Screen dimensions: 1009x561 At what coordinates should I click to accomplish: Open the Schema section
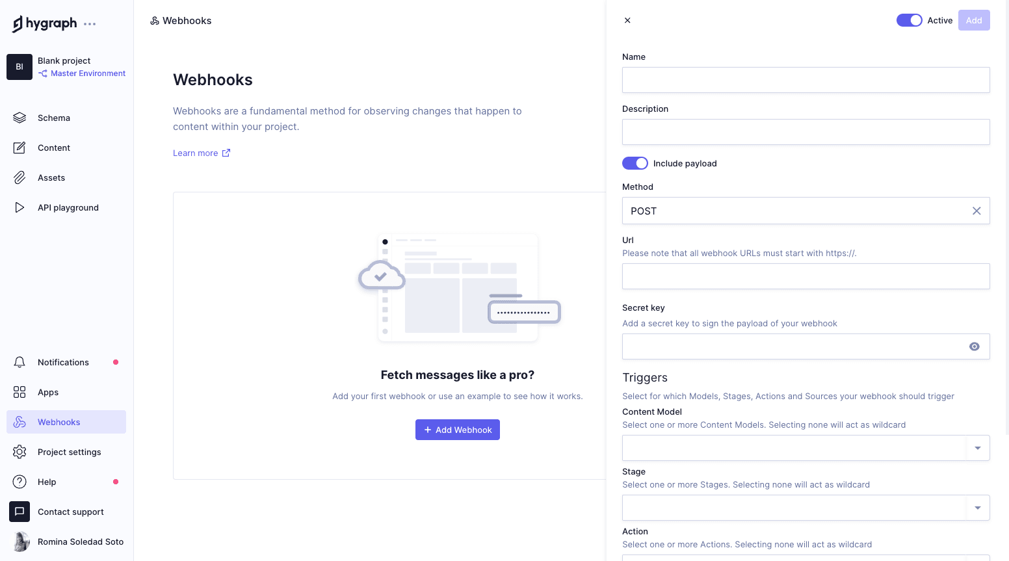[53, 118]
